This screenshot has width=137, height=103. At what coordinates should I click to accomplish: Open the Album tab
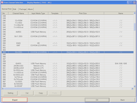pyautogui.click(x=30, y=9)
